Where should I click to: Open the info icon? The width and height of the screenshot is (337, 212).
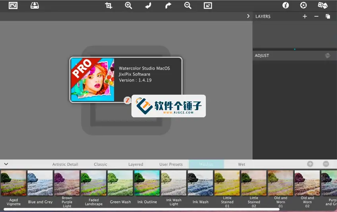[x=286, y=5]
